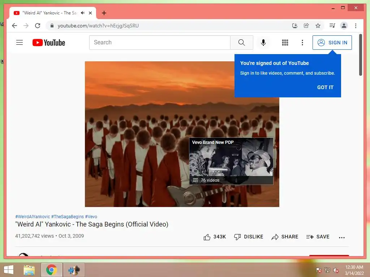
Task: Focus the YouTube Search box
Action: click(x=160, y=43)
